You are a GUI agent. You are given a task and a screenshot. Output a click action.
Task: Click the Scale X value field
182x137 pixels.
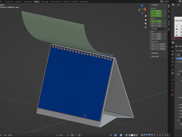tap(156, 34)
